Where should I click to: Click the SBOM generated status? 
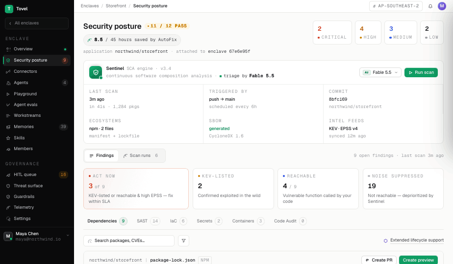click(x=219, y=129)
